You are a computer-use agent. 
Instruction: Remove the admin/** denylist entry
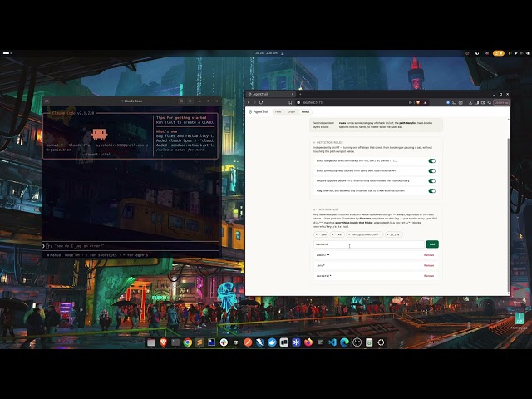pos(429,255)
